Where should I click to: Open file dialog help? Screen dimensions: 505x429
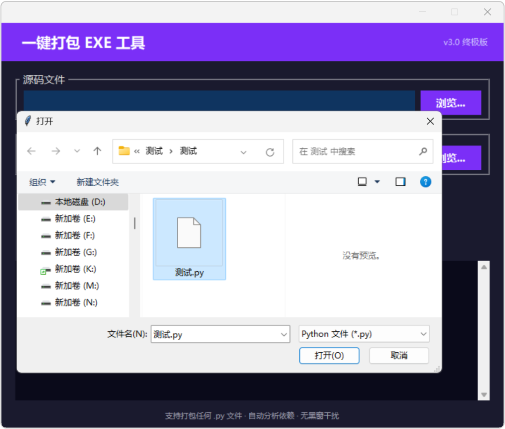pyautogui.click(x=426, y=182)
